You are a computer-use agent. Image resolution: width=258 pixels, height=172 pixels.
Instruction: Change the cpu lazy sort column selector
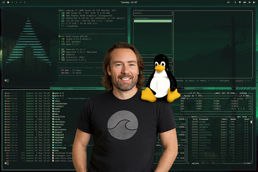(242, 117)
